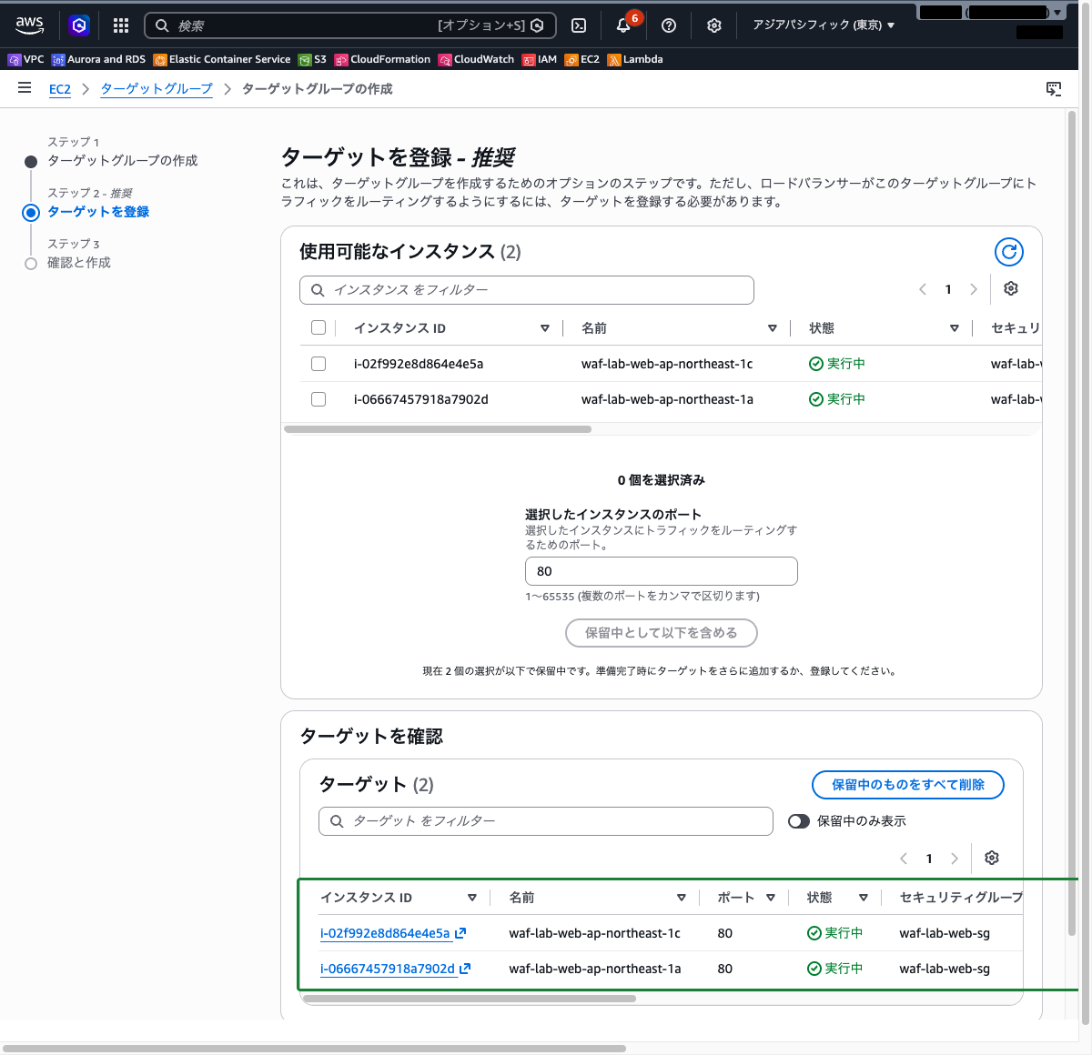Screen dimensions: 1092x1055
Task: Open the EC2 bookmark shortcut
Action: pyautogui.click(x=582, y=59)
